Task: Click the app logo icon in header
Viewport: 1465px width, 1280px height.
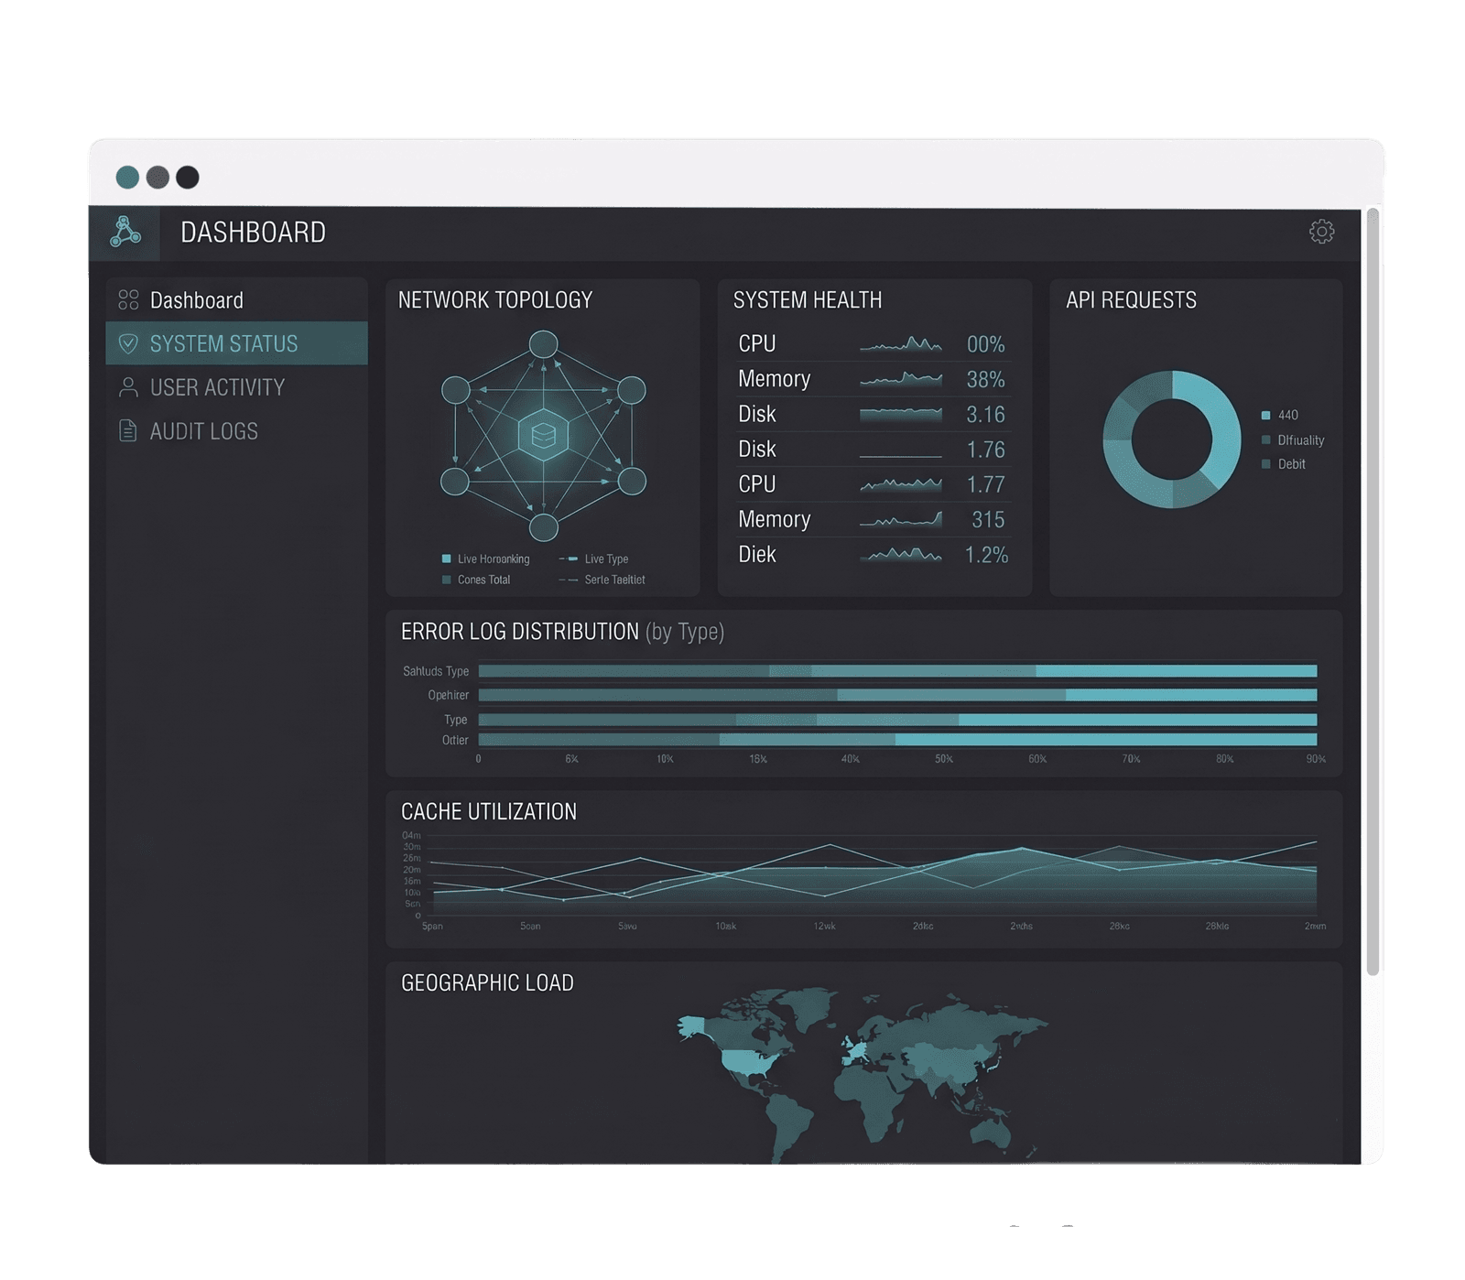Action: click(x=125, y=232)
